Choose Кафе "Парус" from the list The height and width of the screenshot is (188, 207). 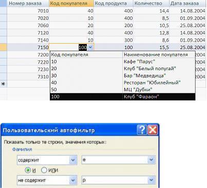[x=123, y=61]
